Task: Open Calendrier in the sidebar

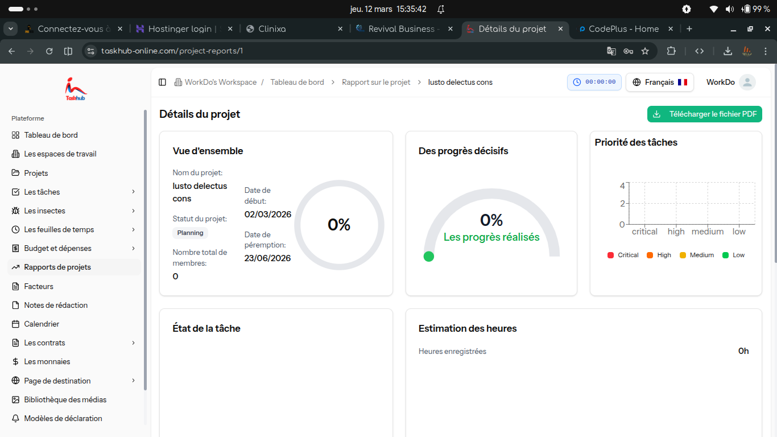Action: tap(42, 324)
